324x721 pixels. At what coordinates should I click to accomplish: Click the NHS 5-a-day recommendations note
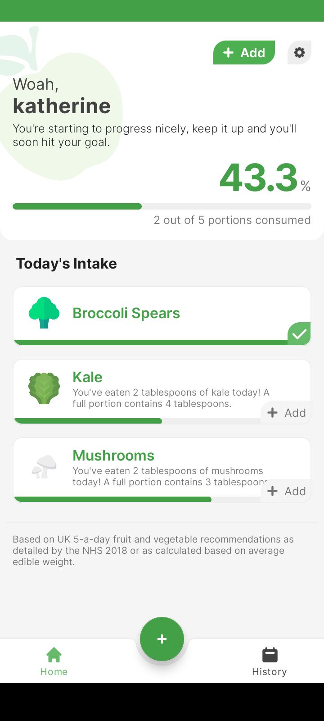click(153, 550)
